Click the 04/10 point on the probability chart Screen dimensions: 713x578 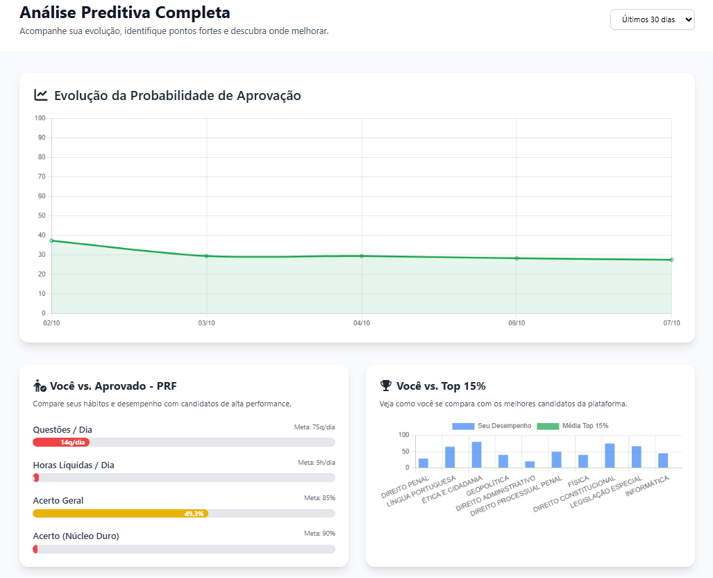362,256
